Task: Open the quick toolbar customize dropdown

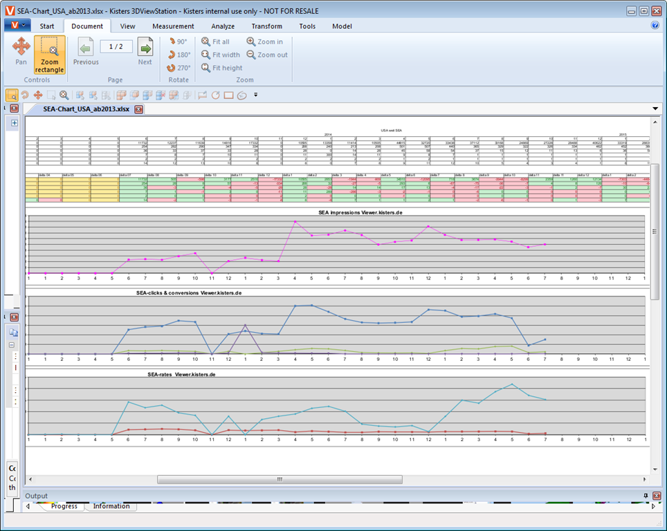Action: coord(255,95)
